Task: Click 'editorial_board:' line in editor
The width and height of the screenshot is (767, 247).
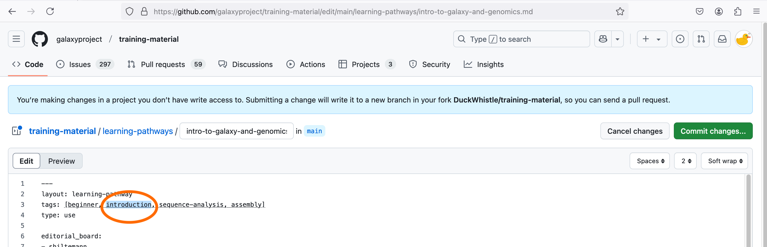Action: pos(71,236)
